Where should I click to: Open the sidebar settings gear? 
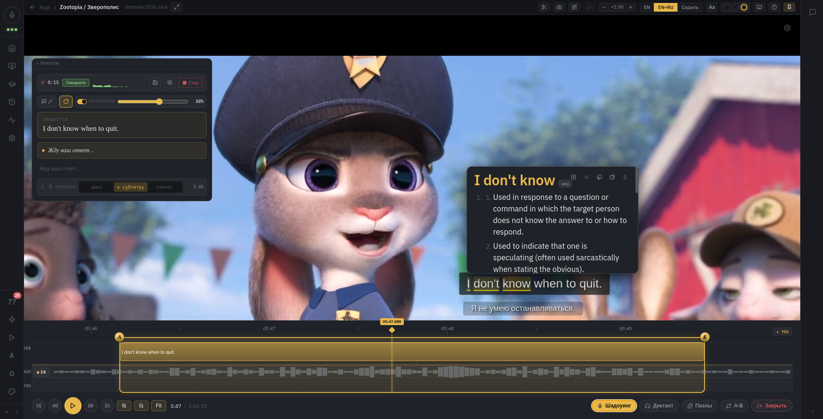(x=12, y=138)
